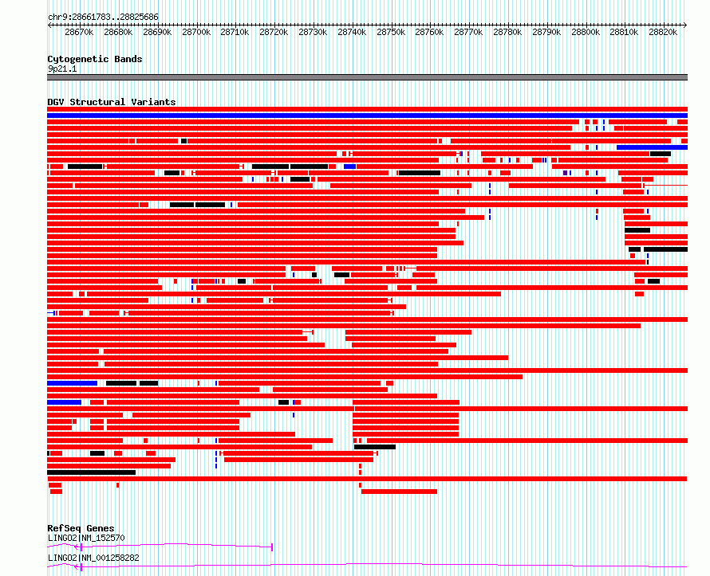Select the lowest red variant ending near 28760k
Image resolution: width=710 pixels, height=576 pixels.
[399, 492]
